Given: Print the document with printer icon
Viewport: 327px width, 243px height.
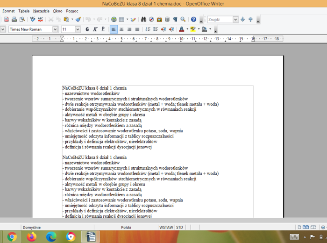Looking at the screenshot, I should coord(14,20).
